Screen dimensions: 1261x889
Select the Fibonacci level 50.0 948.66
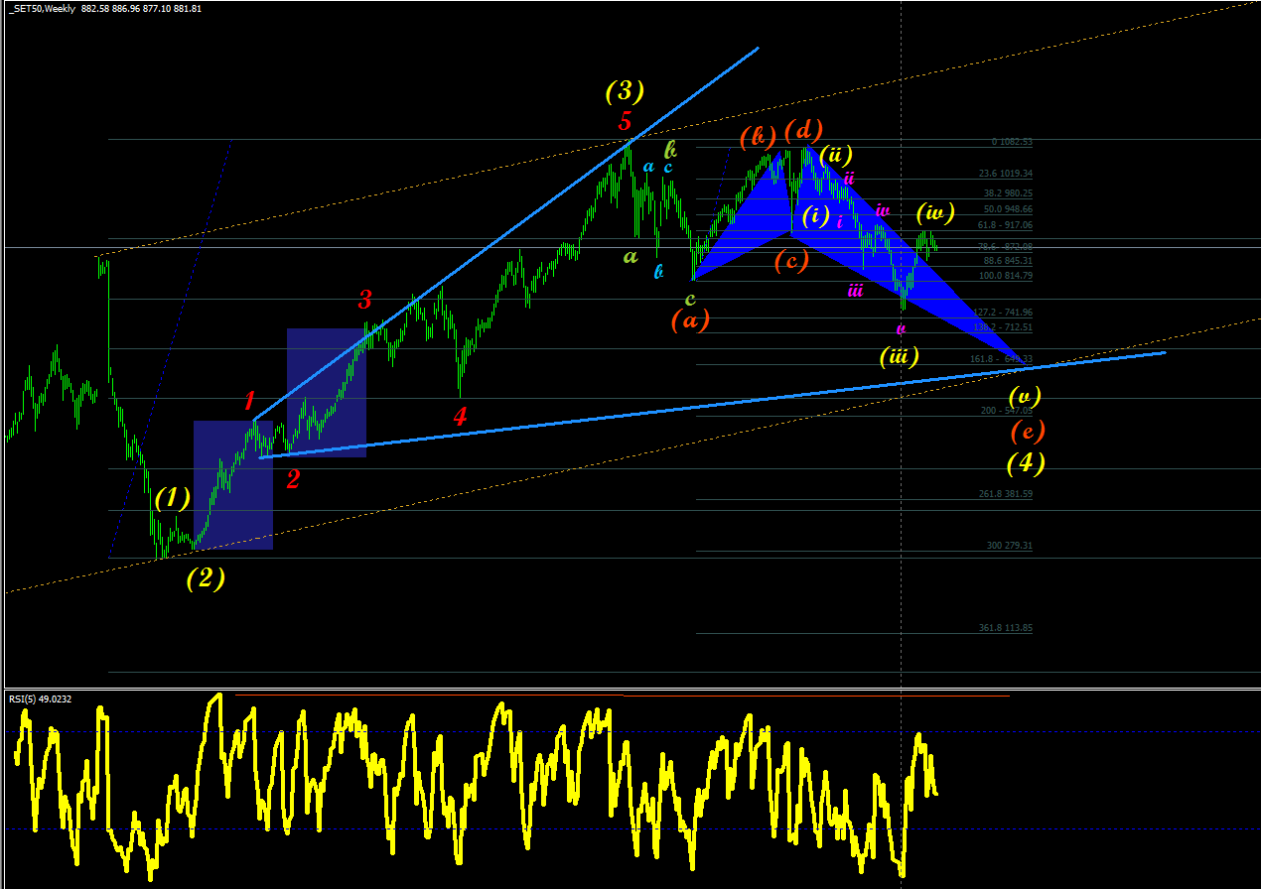coord(1008,209)
